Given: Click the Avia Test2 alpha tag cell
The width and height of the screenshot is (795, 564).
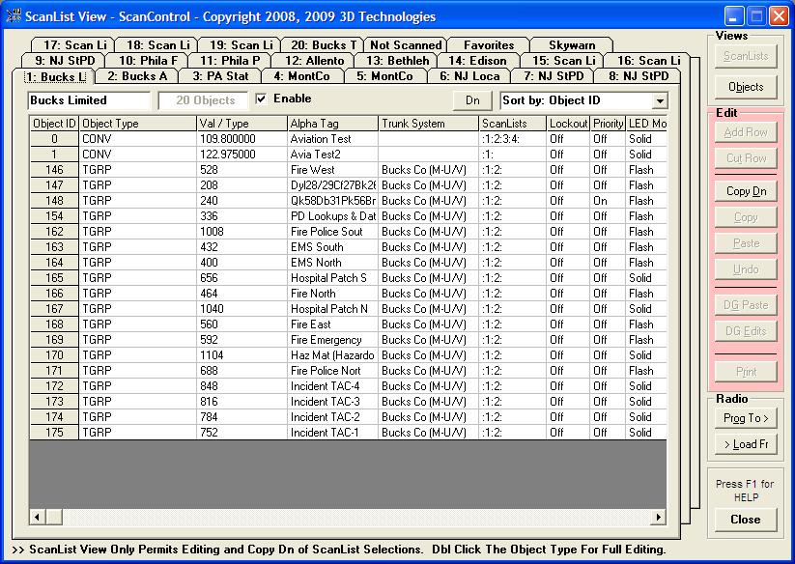Looking at the screenshot, I should point(333,155).
